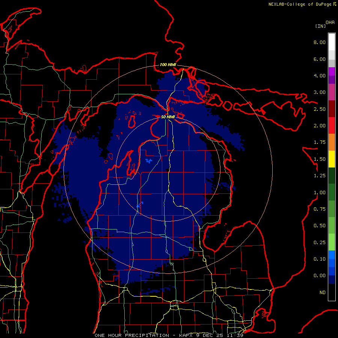
Task: Click the 1.50 legend value
Action: click(320, 159)
